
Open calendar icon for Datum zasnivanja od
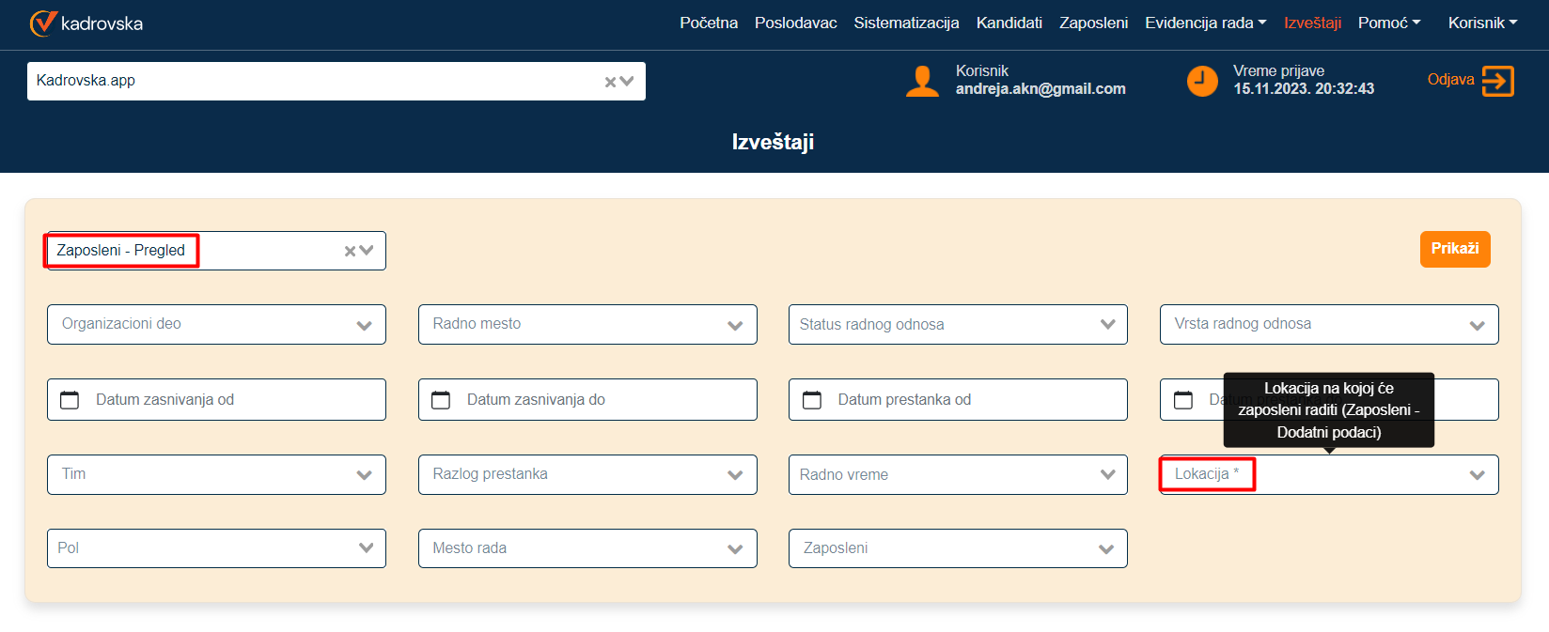[x=70, y=400]
